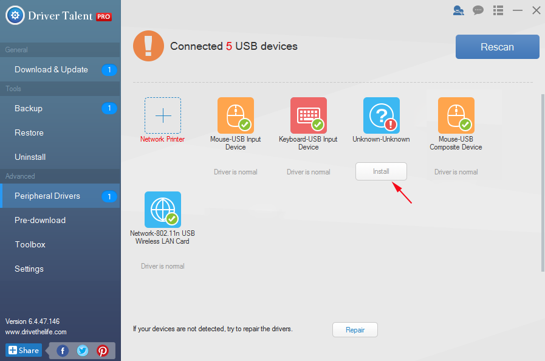Share on Facebook icon
This screenshot has height=361, width=545.
(63, 351)
